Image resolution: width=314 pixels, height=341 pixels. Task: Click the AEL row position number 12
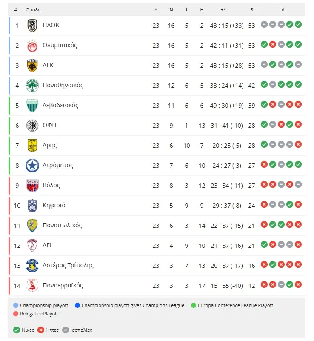tap(17, 245)
